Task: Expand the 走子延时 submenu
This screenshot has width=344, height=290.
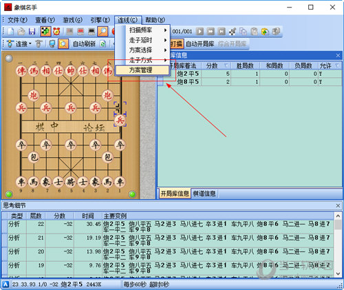Action: [x=142, y=40]
